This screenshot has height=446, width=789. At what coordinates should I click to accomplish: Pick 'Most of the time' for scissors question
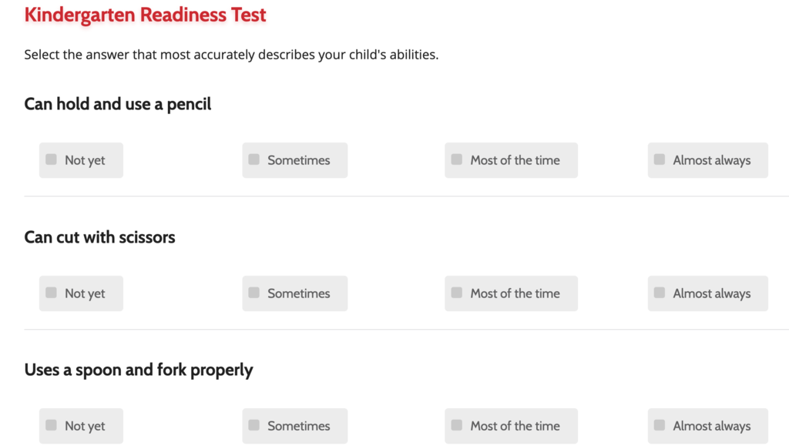[x=511, y=293]
